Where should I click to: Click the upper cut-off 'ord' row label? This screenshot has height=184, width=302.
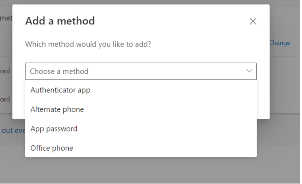5,71
